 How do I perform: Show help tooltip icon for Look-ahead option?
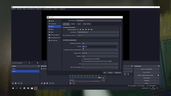[x=99, y=59]
